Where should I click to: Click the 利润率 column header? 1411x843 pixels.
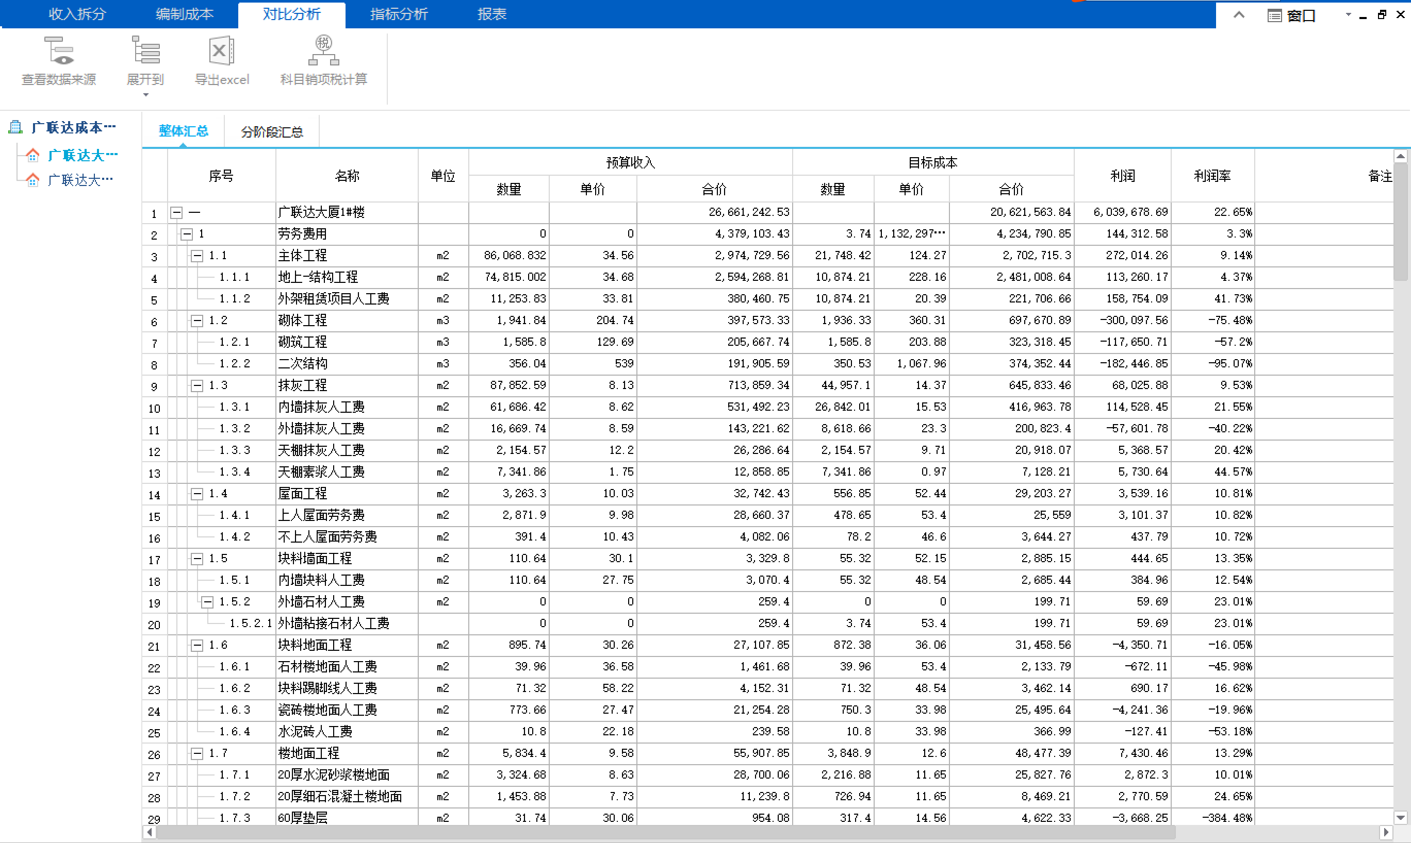tap(1212, 176)
